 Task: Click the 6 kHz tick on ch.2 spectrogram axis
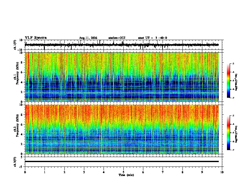pos(22,125)
